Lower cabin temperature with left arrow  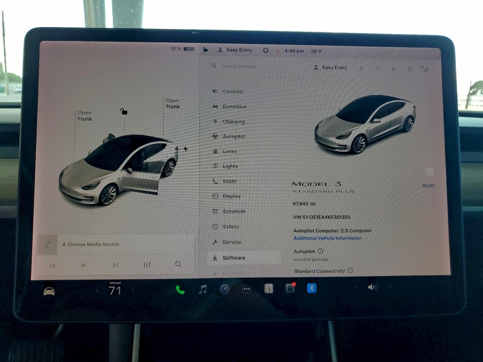pyautogui.click(x=97, y=290)
